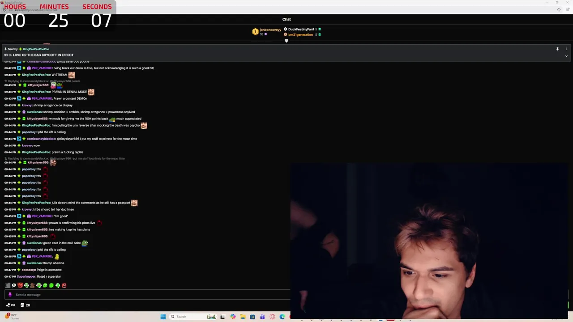Open Copilot from the taskbar

[x=233, y=317]
